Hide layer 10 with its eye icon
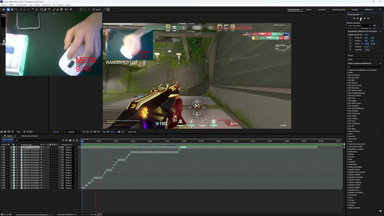 pyautogui.click(x=2, y=170)
